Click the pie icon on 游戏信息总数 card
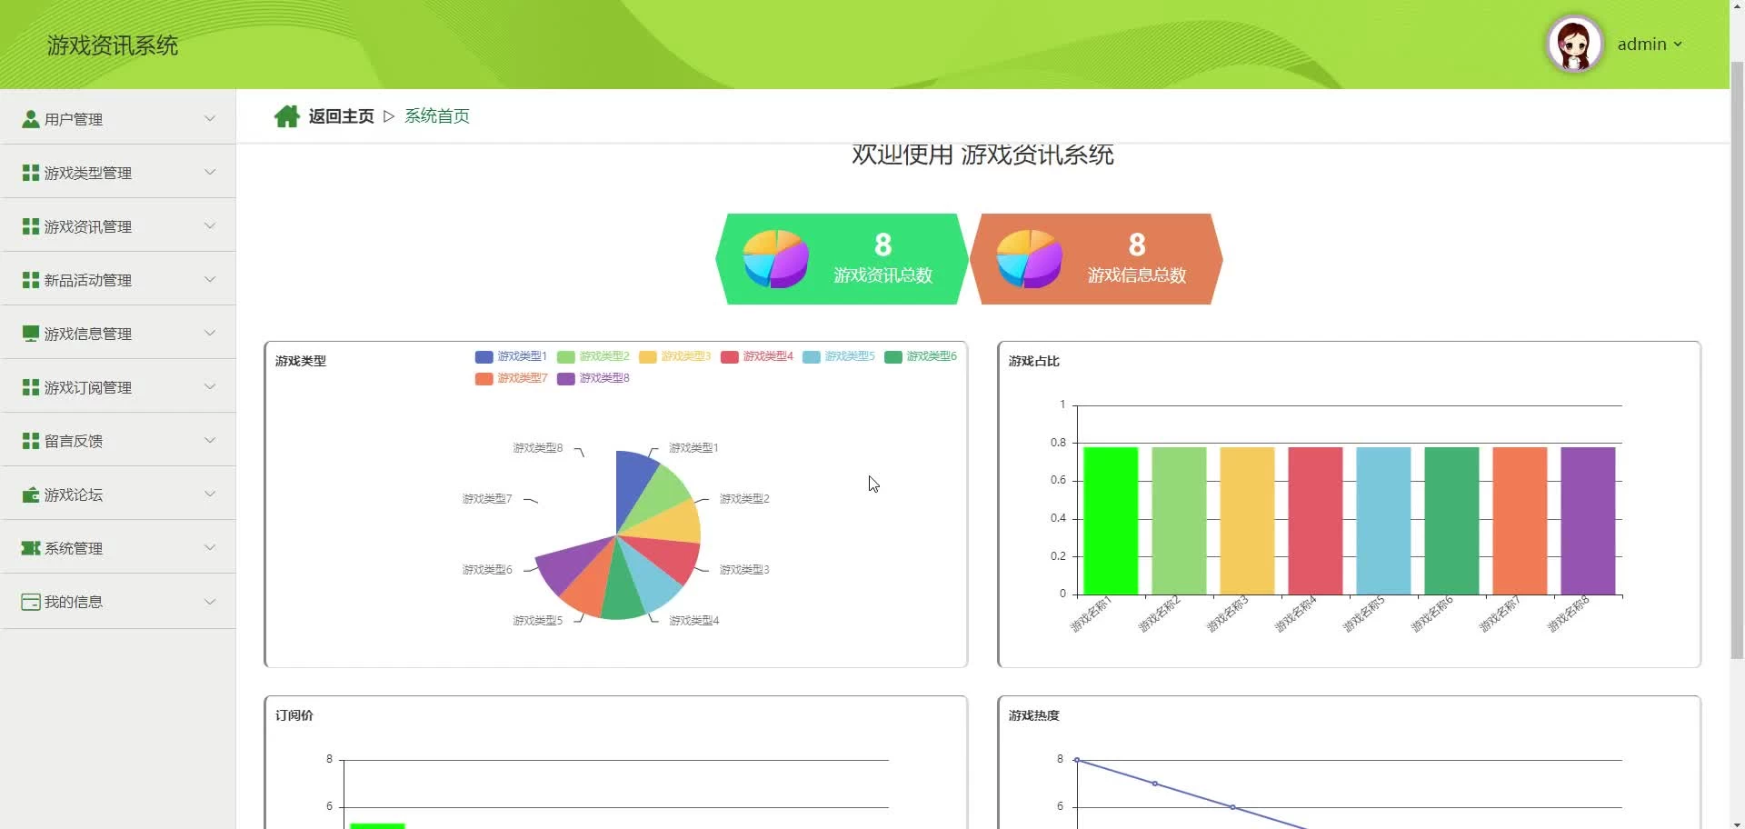The image size is (1745, 829). [x=1029, y=258]
